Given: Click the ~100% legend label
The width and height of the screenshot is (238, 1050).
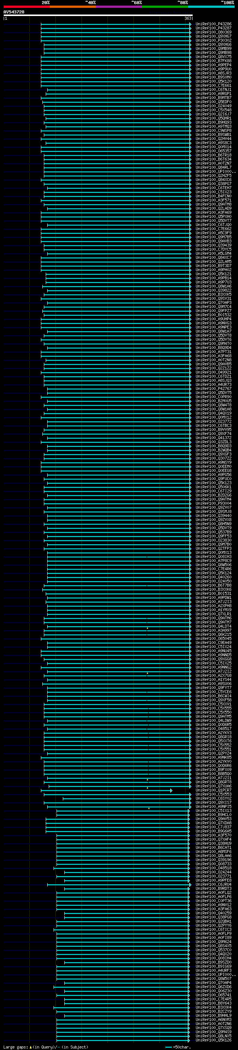Looking at the screenshot, I should pyautogui.click(x=228, y=3).
